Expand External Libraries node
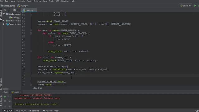Screen dimensions: 199x112 pos(4,21)
